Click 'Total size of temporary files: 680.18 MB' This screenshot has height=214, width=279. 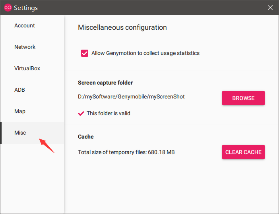coord(126,152)
